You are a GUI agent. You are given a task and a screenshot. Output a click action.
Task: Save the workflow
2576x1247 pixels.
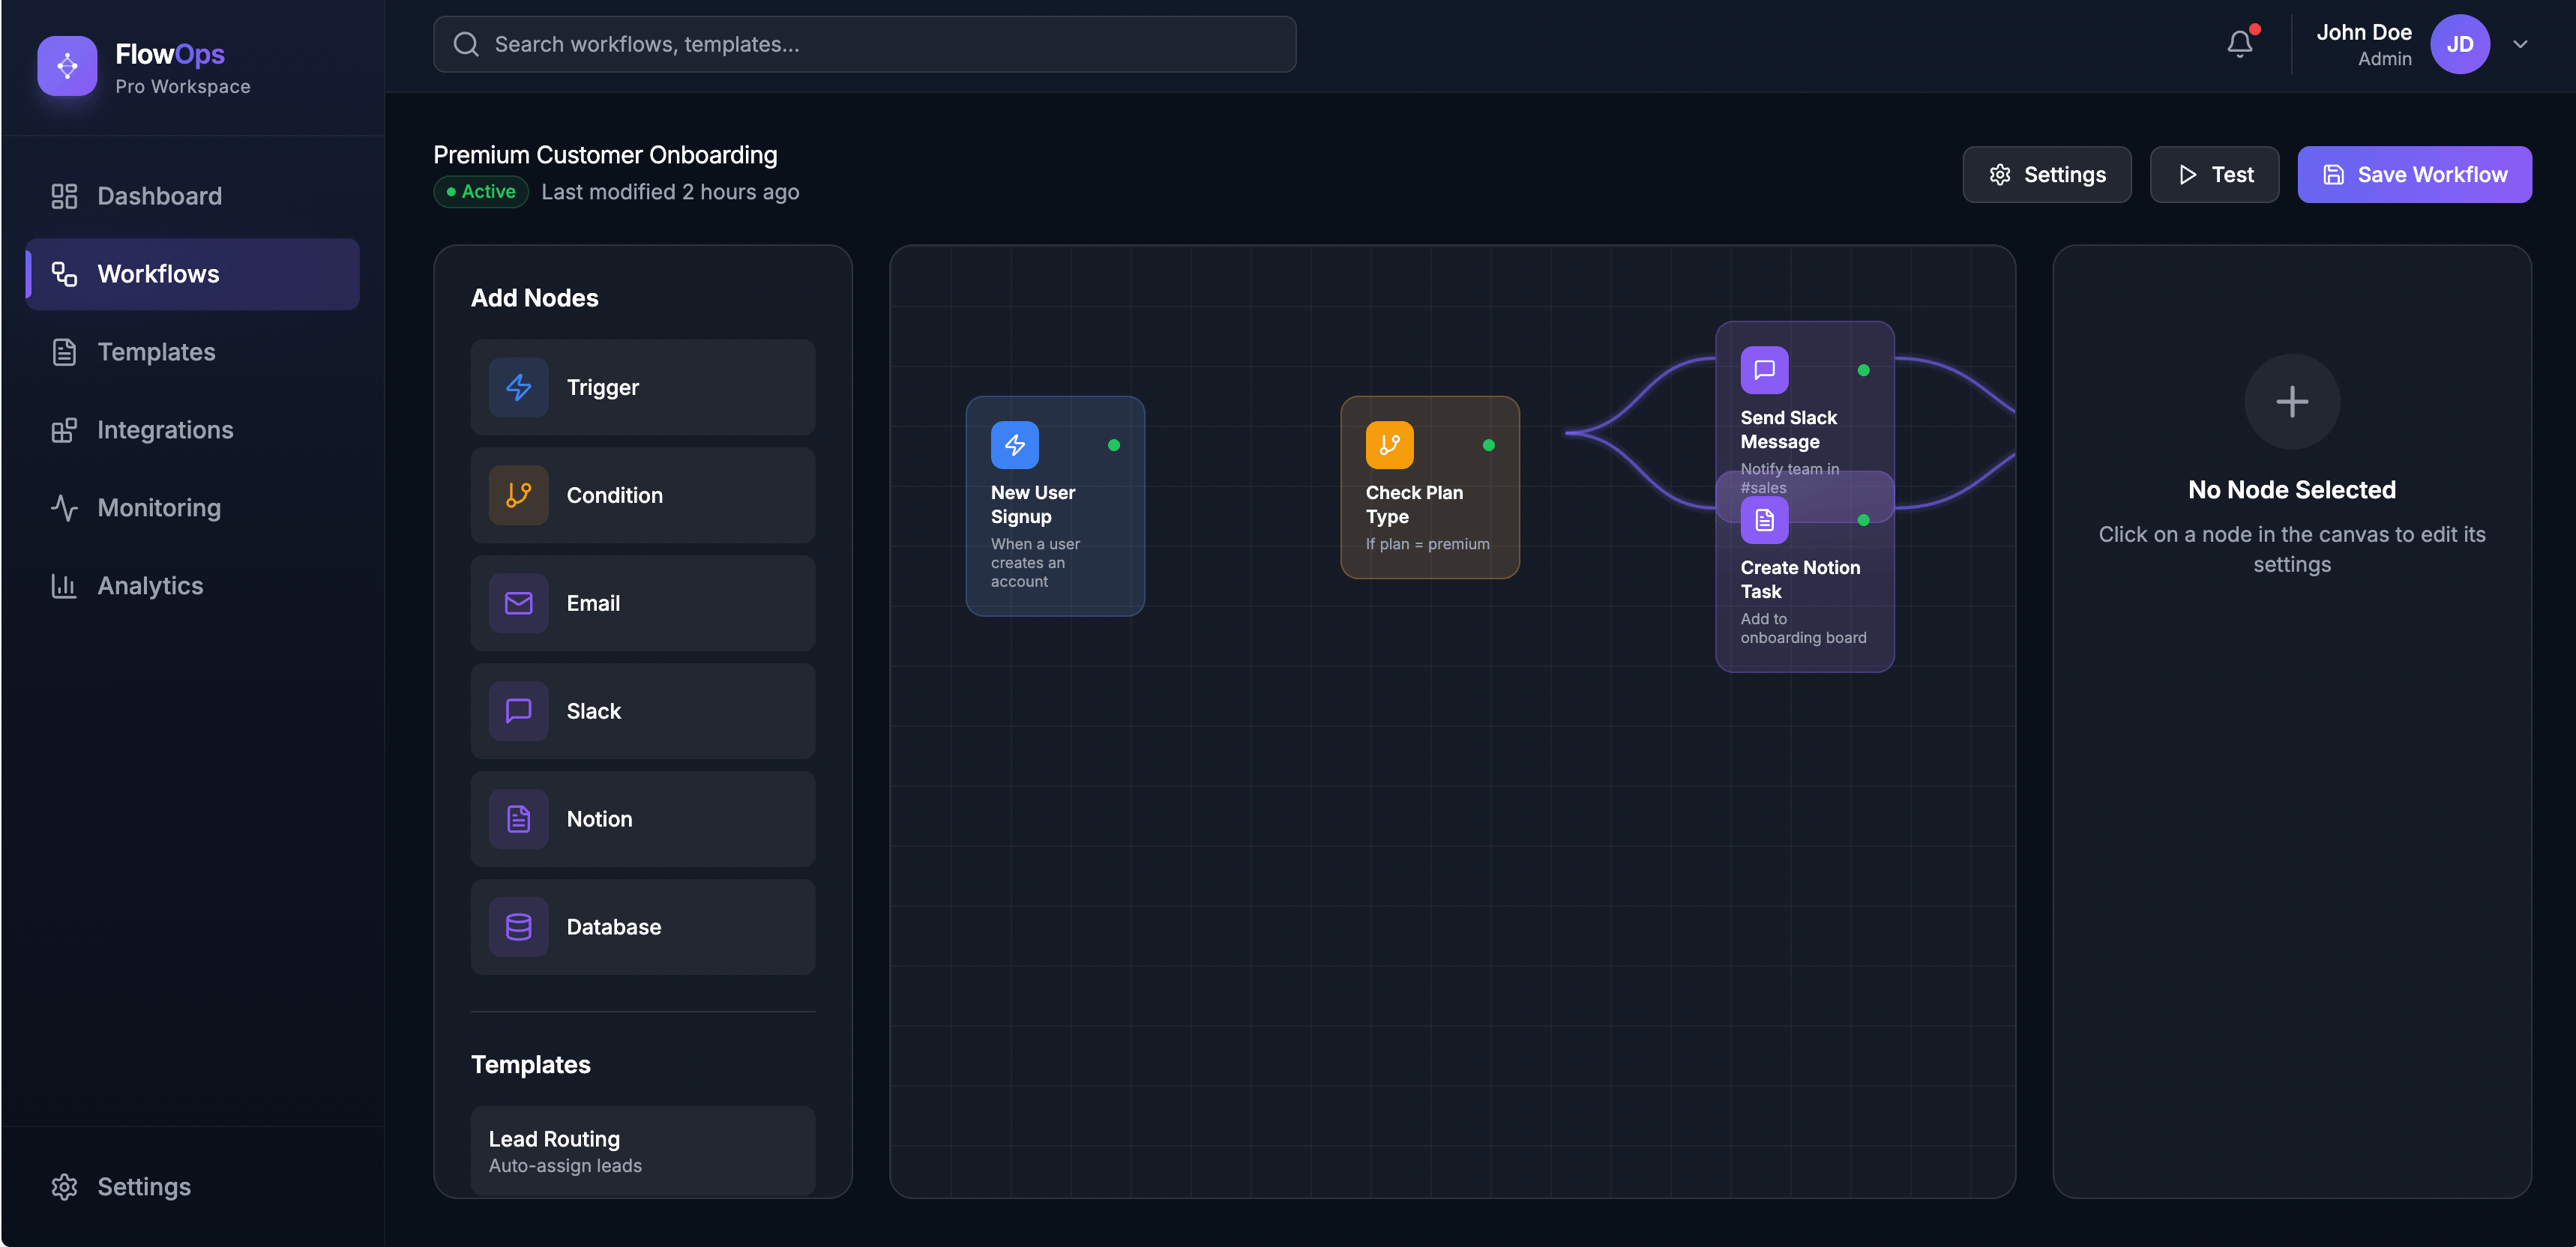[x=2414, y=174]
